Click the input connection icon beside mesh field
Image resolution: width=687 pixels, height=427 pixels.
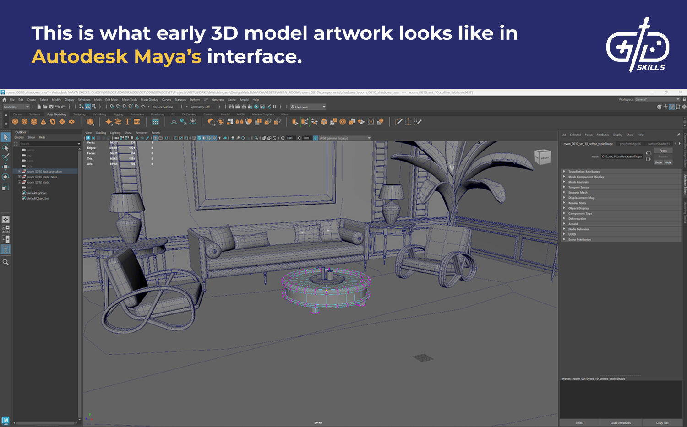click(x=648, y=153)
